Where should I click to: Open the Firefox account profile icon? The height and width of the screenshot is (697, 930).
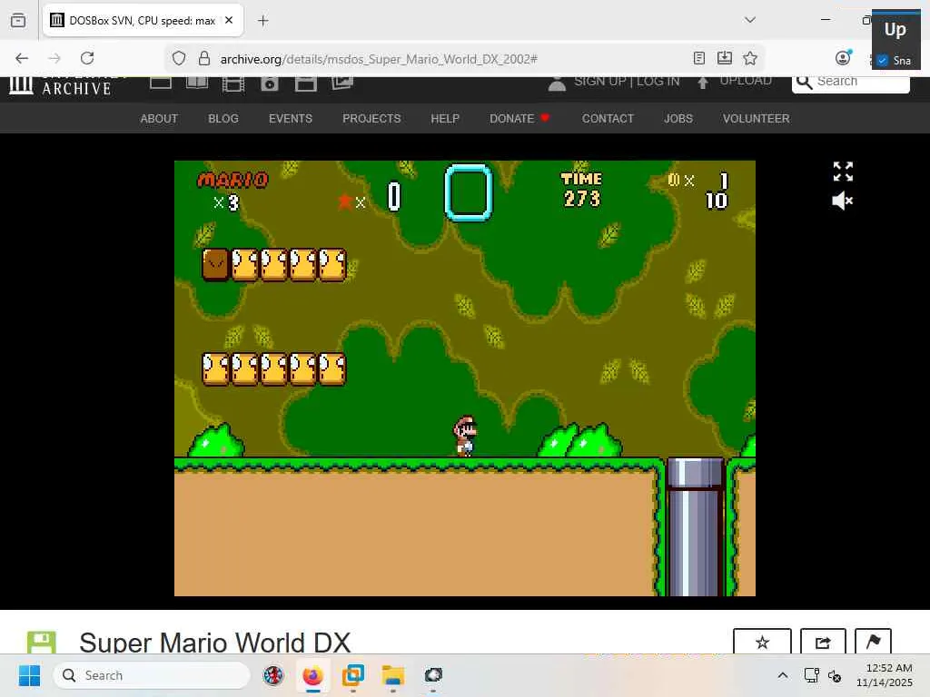click(843, 57)
